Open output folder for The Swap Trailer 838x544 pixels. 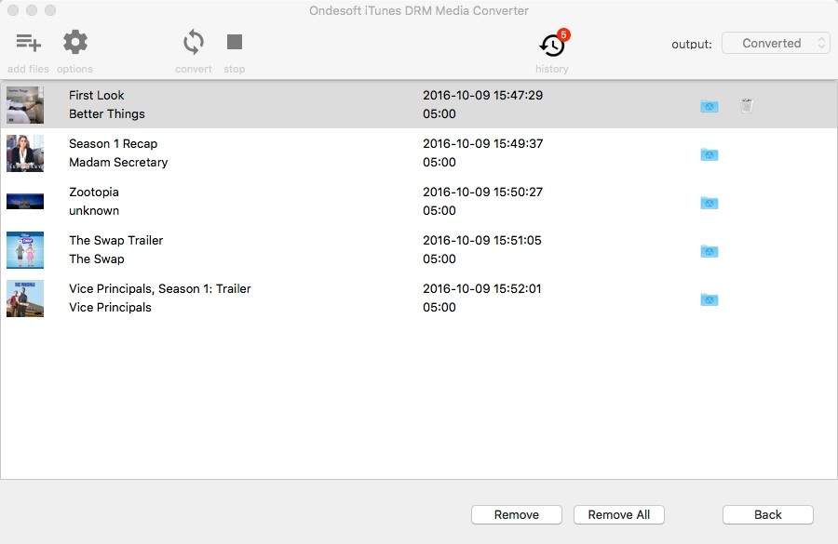pos(710,250)
